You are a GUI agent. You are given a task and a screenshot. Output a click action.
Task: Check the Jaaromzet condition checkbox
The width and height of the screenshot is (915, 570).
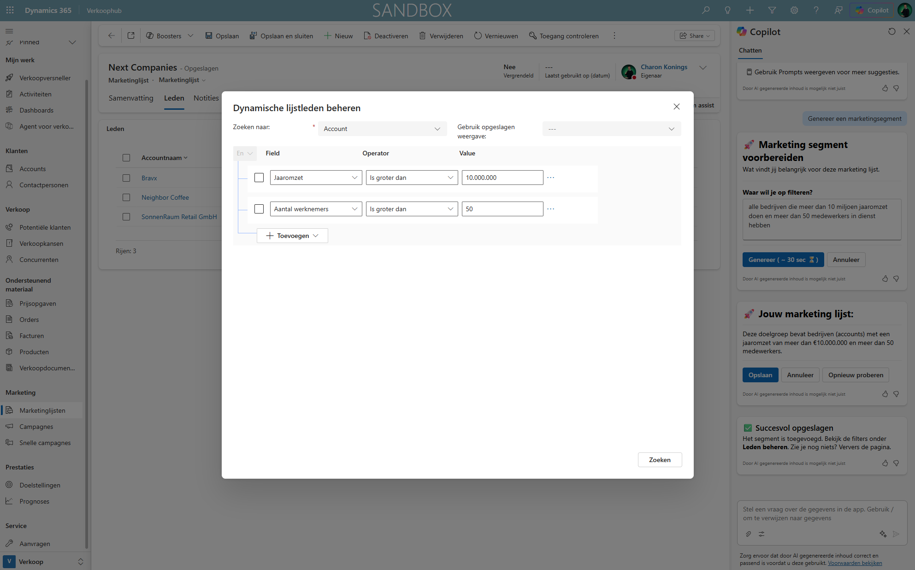coord(259,178)
